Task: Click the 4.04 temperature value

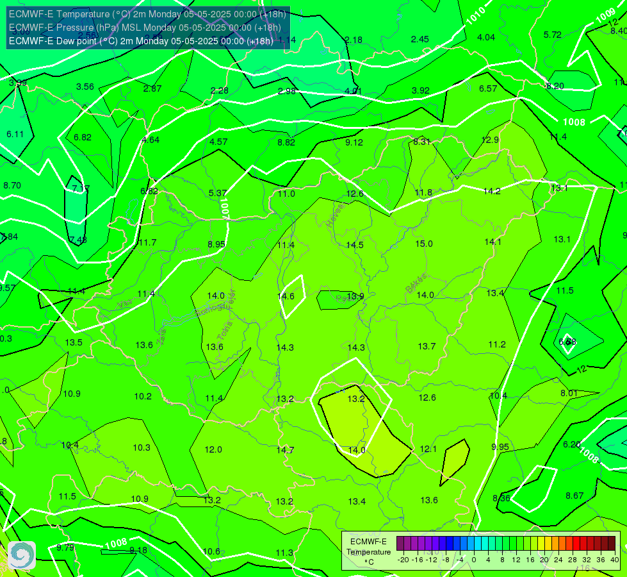Action: pos(486,37)
